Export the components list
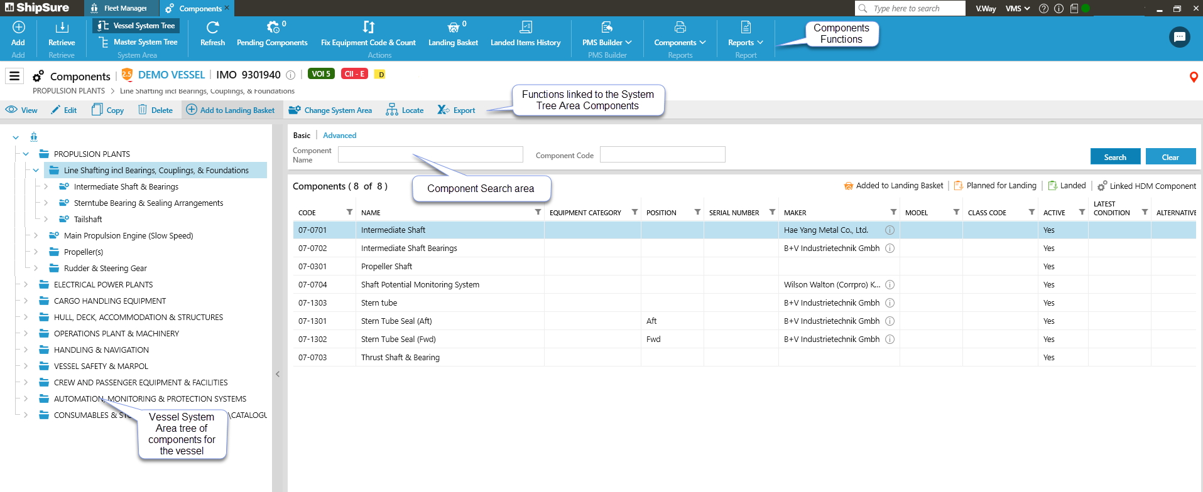This screenshot has width=1203, height=492. [x=456, y=110]
